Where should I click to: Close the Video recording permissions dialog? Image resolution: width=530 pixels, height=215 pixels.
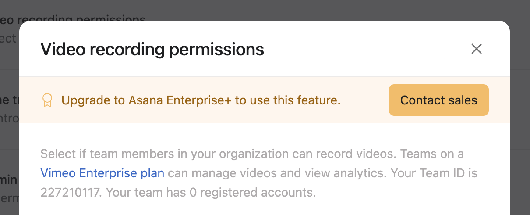476,49
